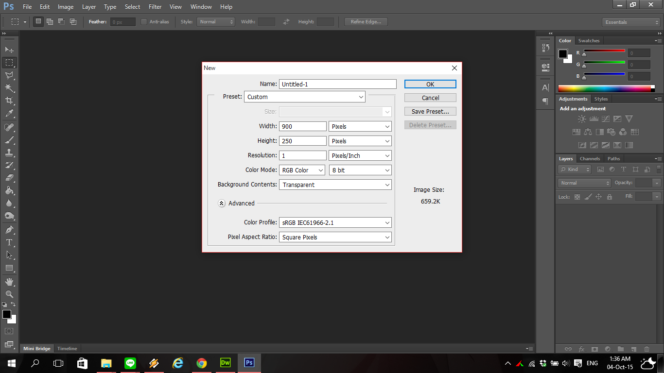Open the Color Mode dropdown
664x373 pixels.
click(302, 170)
